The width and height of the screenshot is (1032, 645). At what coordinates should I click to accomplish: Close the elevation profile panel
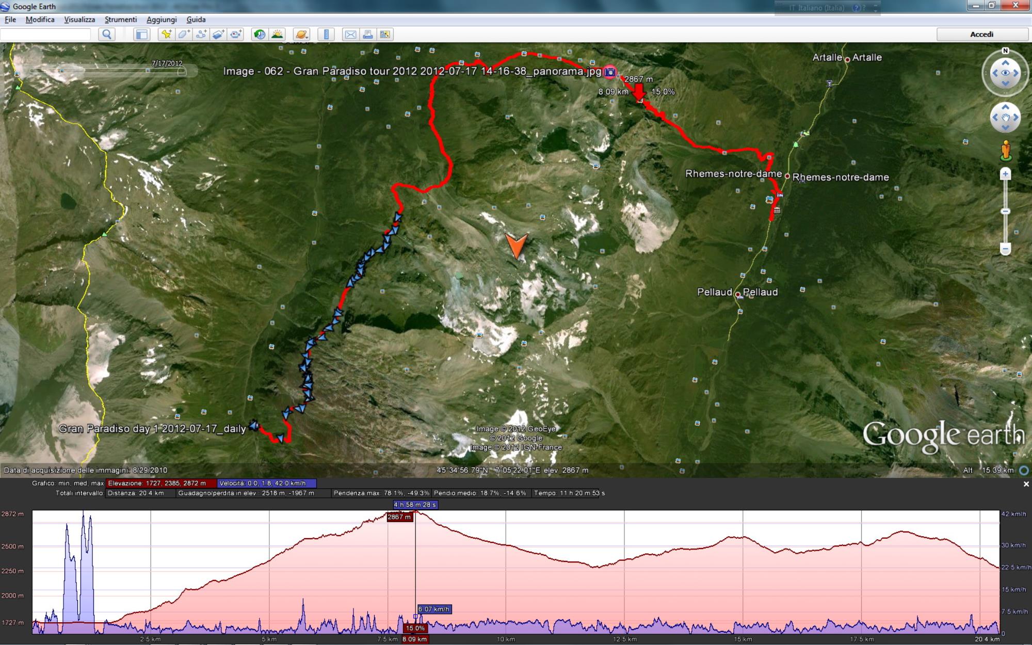point(1026,484)
